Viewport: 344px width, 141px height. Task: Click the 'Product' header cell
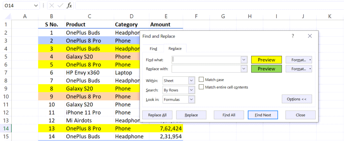89,24
